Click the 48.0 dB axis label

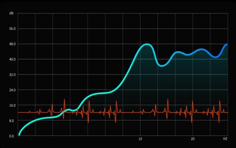12,44
